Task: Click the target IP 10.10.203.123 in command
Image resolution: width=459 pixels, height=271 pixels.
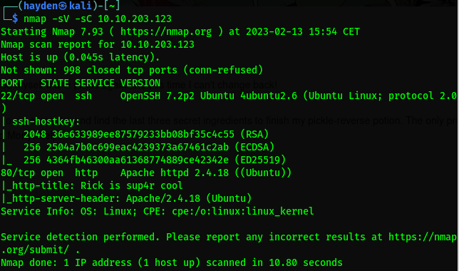Action: coord(135,19)
